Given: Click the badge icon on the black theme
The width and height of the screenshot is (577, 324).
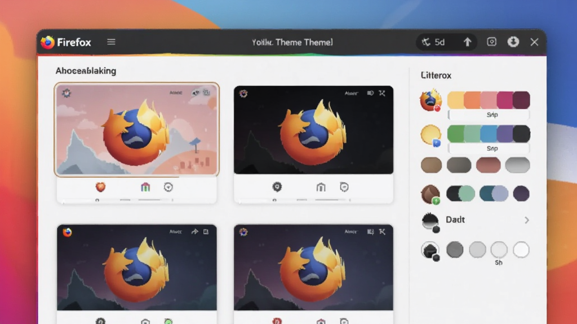Looking at the screenshot, I should (243, 93).
